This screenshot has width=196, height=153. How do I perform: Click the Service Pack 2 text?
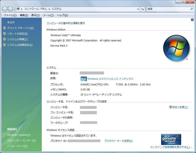point(59,46)
